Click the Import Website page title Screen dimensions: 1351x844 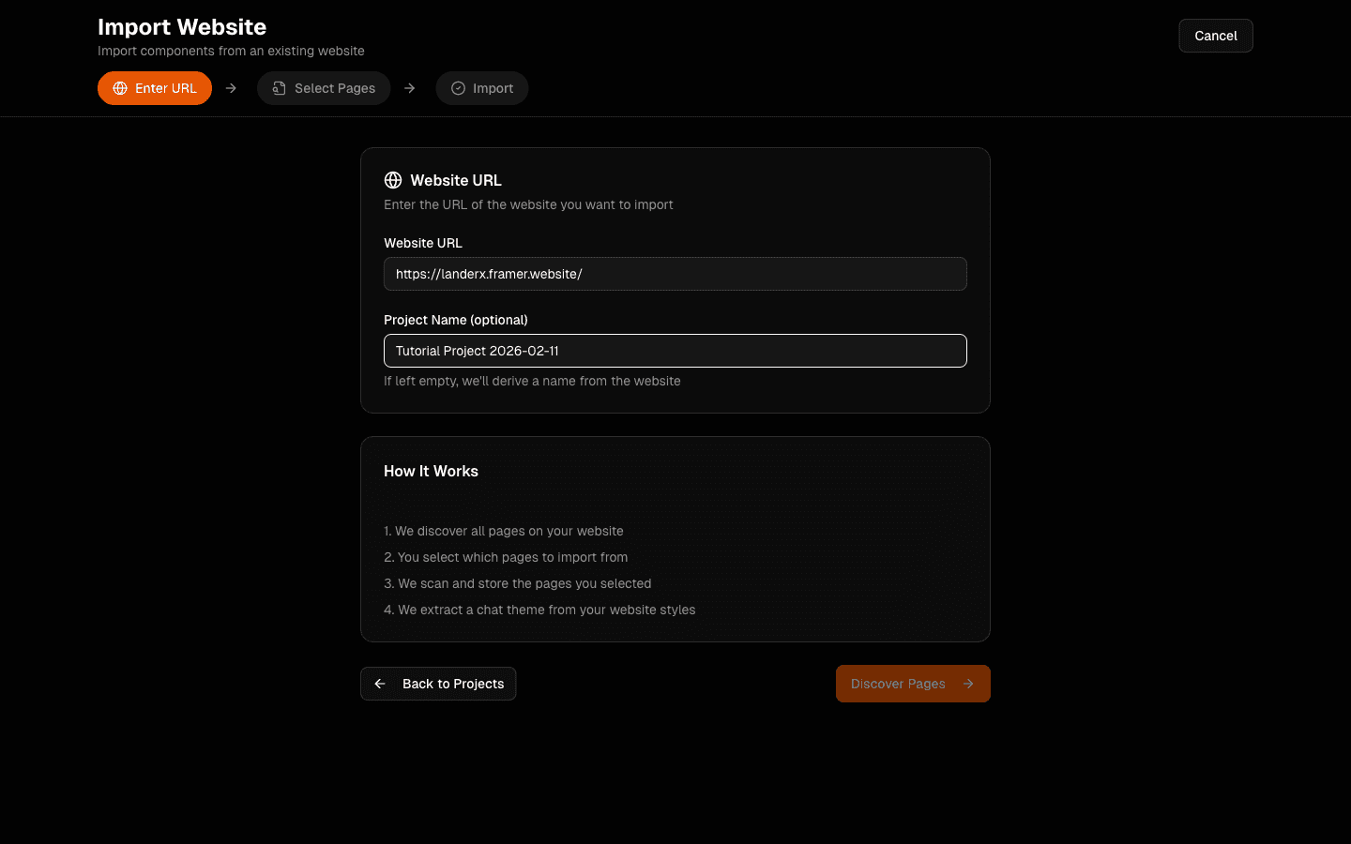[182, 26]
